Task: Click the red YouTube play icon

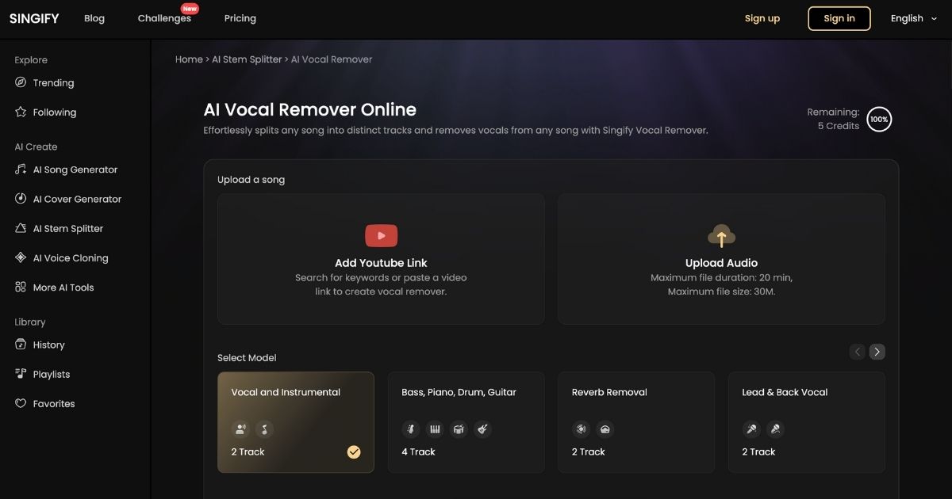Action: pyautogui.click(x=381, y=235)
